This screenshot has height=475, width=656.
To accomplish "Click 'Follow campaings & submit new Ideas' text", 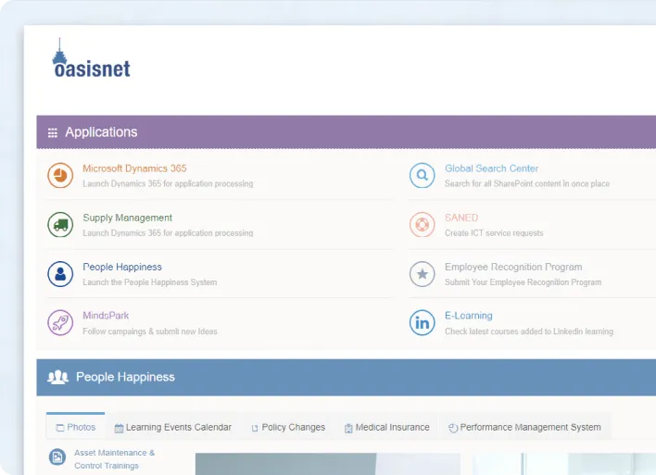I will coord(150,331).
